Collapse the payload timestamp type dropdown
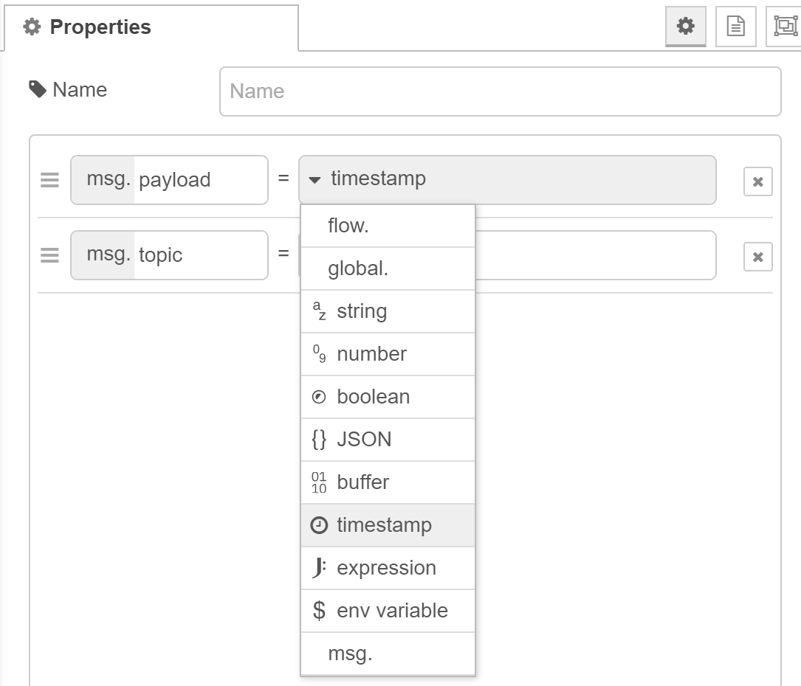The height and width of the screenshot is (686, 801). (x=506, y=179)
